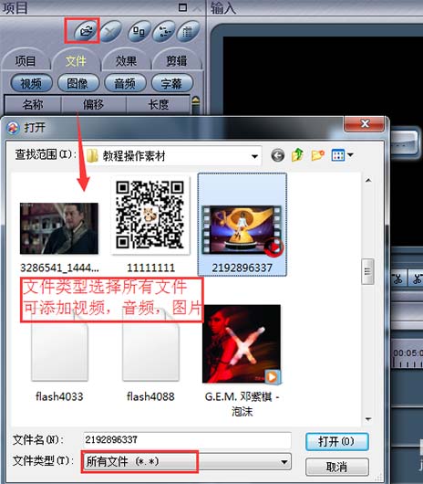
Task: Click the scissors cut icon in main window timeline
Action: click(397, 279)
